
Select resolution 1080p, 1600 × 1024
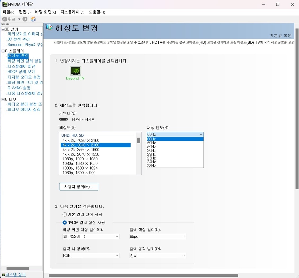click(x=96, y=168)
